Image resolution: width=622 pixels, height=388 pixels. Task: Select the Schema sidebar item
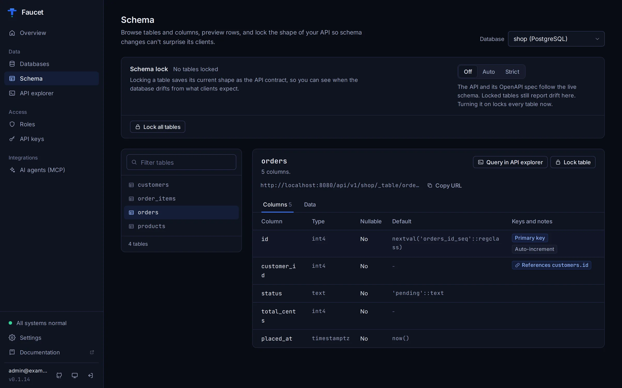click(52, 78)
